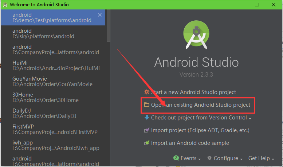
Task: Check out project from Version Control
Action: (x=199, y=118)
